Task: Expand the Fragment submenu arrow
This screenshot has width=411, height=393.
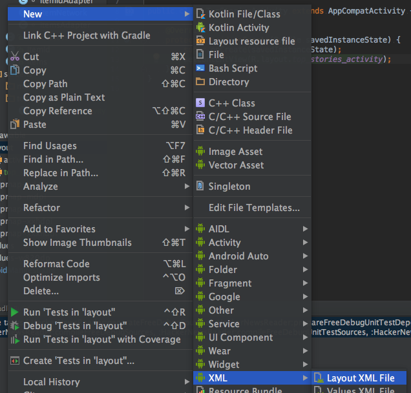Action: click(x=305, y=283)
